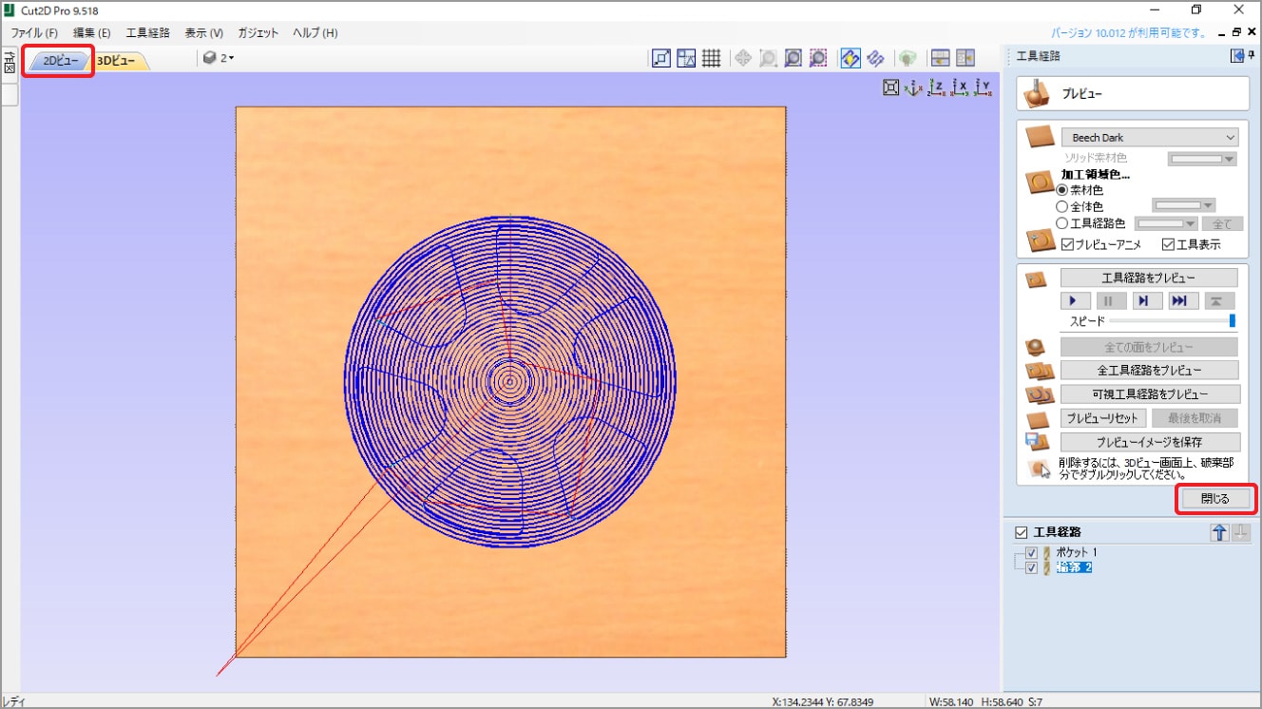Screen dimensions: 1262x709
Task: Untick the ポケット 1 toolpath checkbox
Action: point(1032,553)
